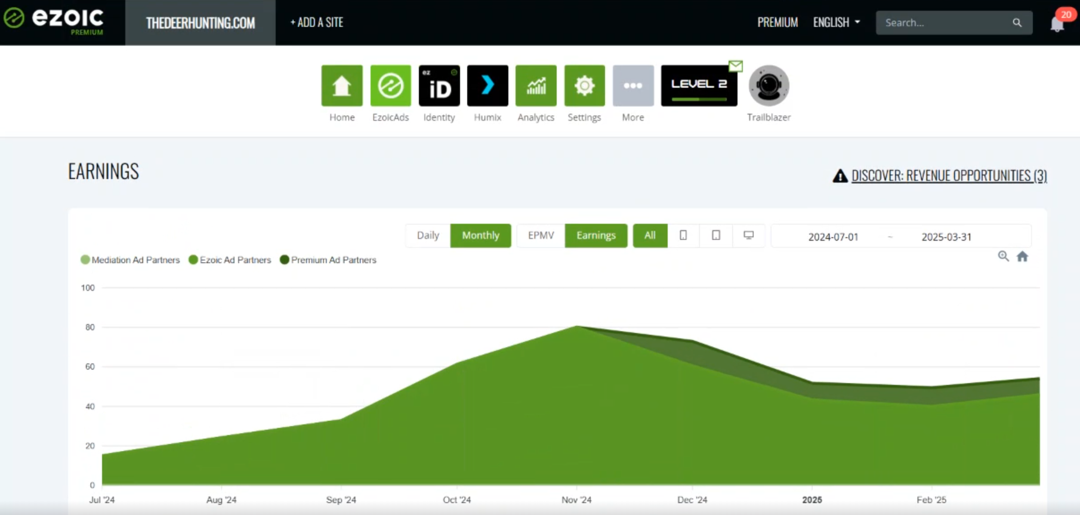1080x515 pixels.
Task: Open the English language dropdown
Action: point(837,23)
